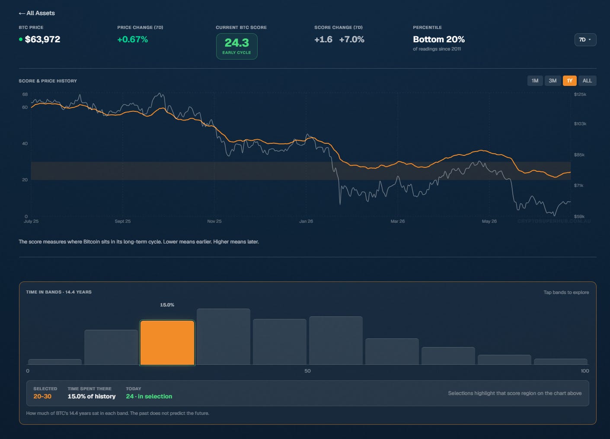This screenshot has width=610, height=439.
Task: Click the 'of readings since 2011' subtext
Action: tap(437, 49)
